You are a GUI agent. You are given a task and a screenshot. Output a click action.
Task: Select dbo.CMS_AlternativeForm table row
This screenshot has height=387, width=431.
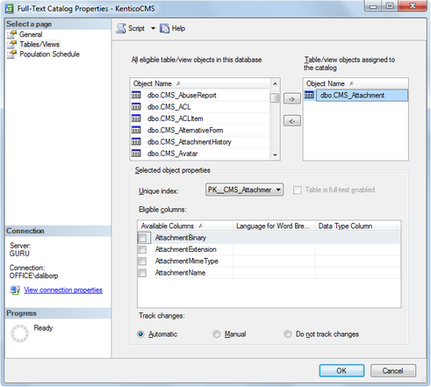point(200,130)
